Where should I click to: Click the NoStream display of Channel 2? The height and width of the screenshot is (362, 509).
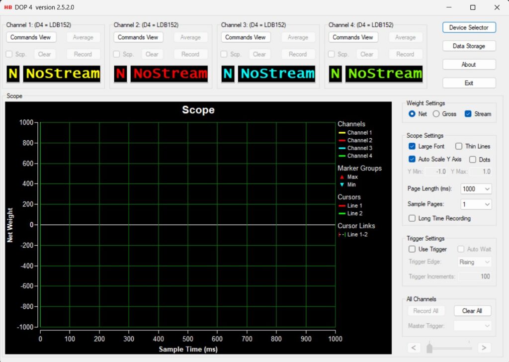tap(170, 74)
